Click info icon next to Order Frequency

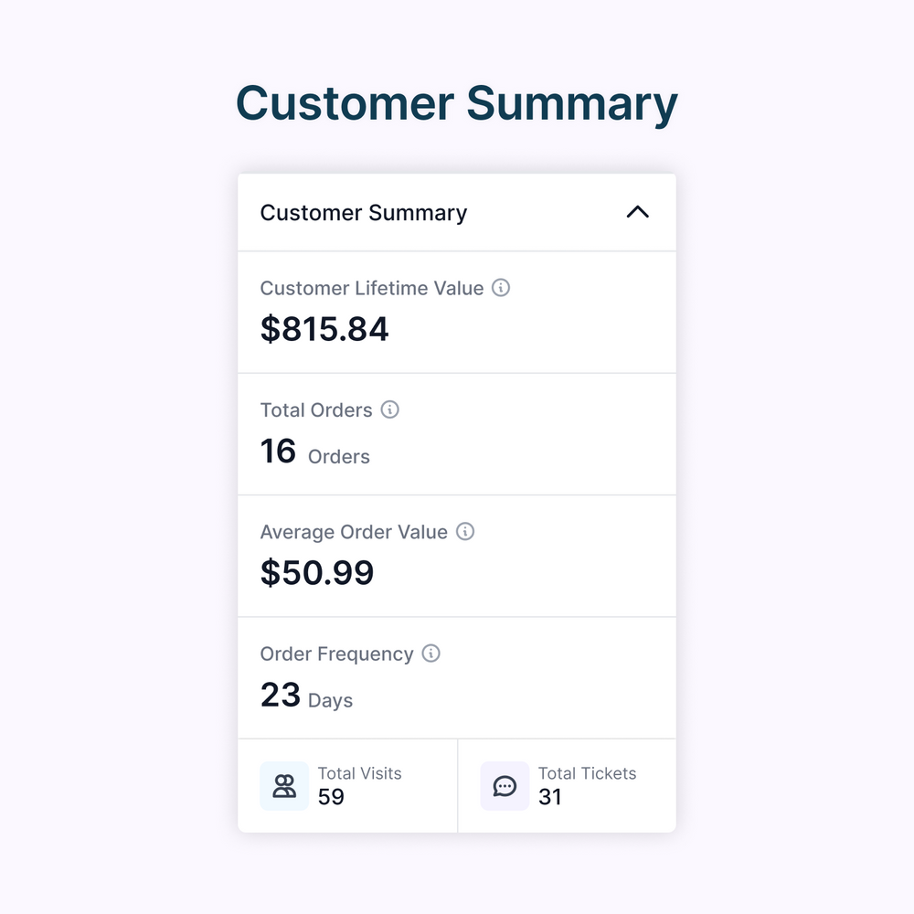click(430, 653)
